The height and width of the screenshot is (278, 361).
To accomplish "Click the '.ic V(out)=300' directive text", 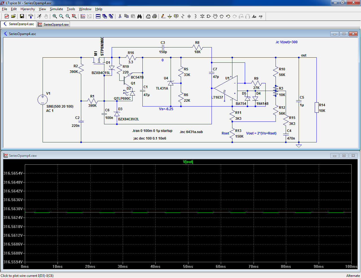I will (x=287, y=42).
